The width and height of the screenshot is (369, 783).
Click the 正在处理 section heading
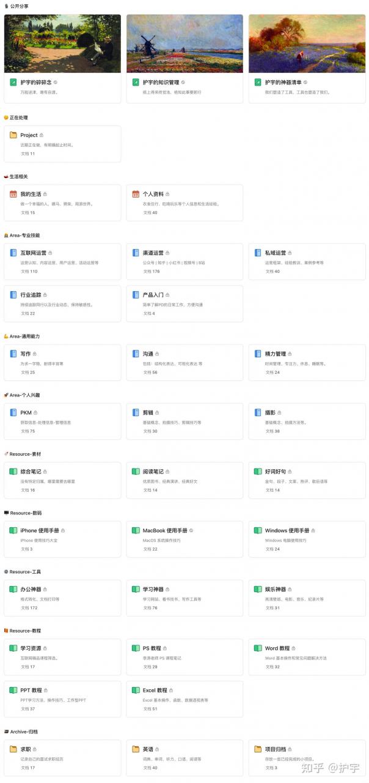(x=19, y=117)
